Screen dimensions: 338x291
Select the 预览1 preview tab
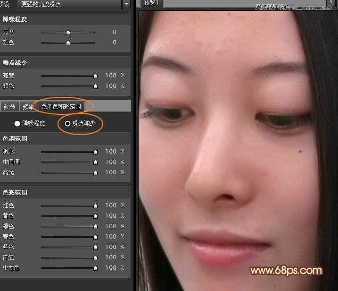pyautogui.click(x=151, y=3)
